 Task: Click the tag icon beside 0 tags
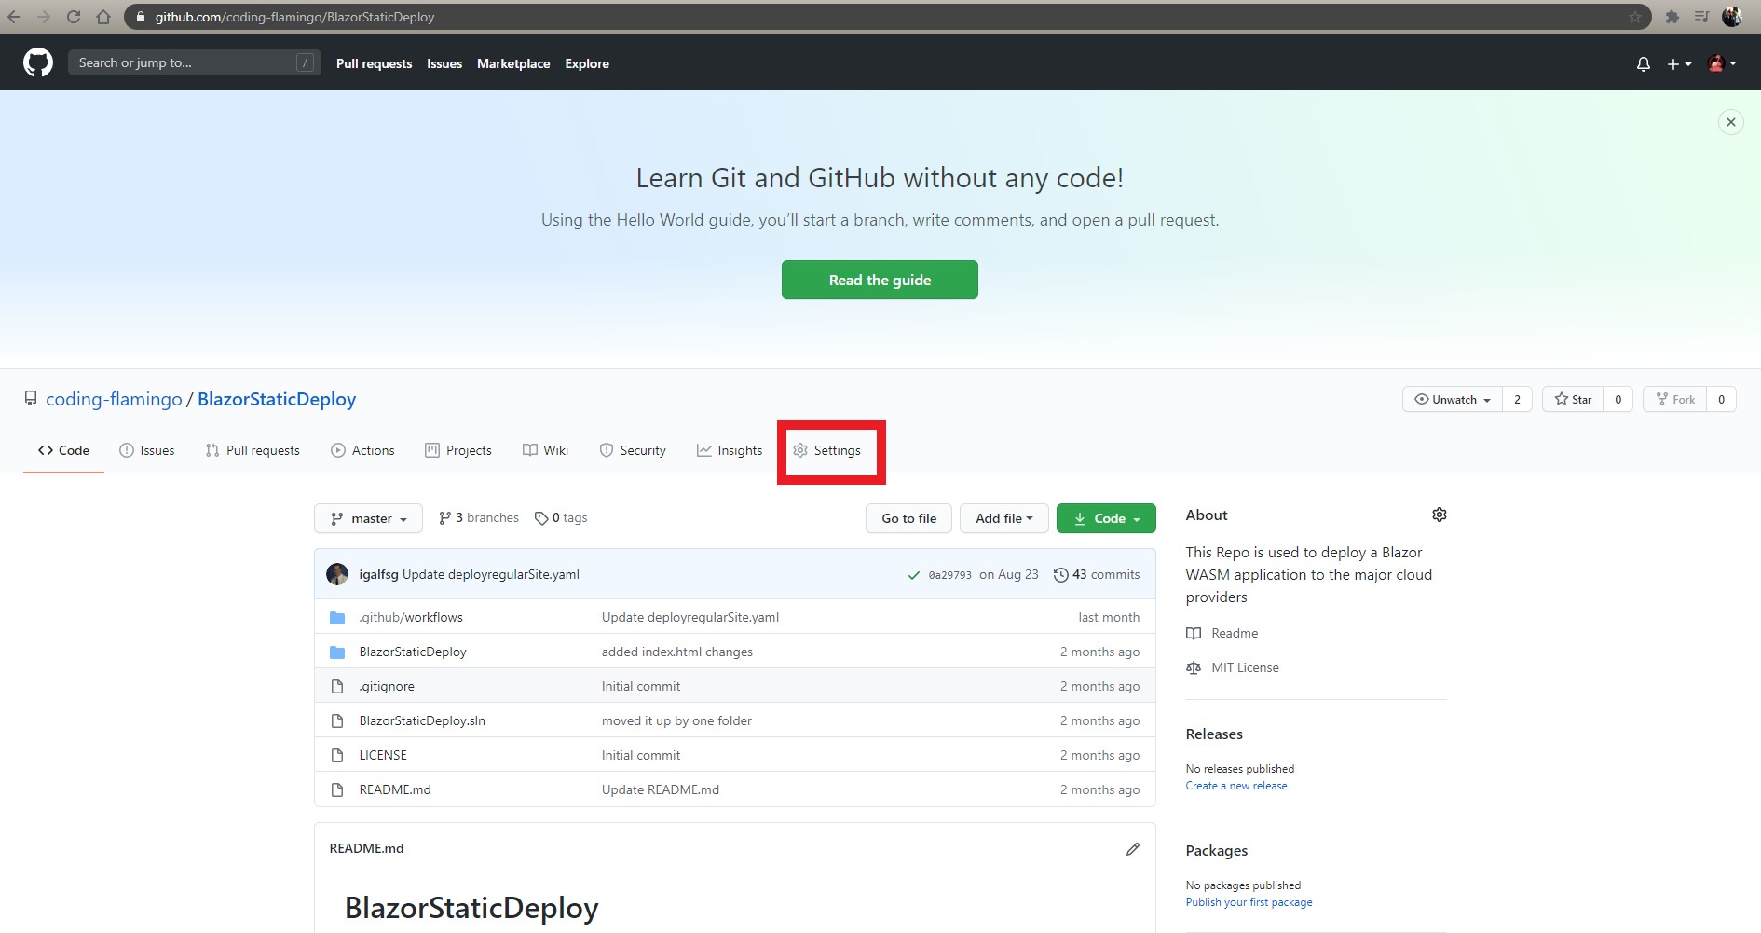click(541, 518)
